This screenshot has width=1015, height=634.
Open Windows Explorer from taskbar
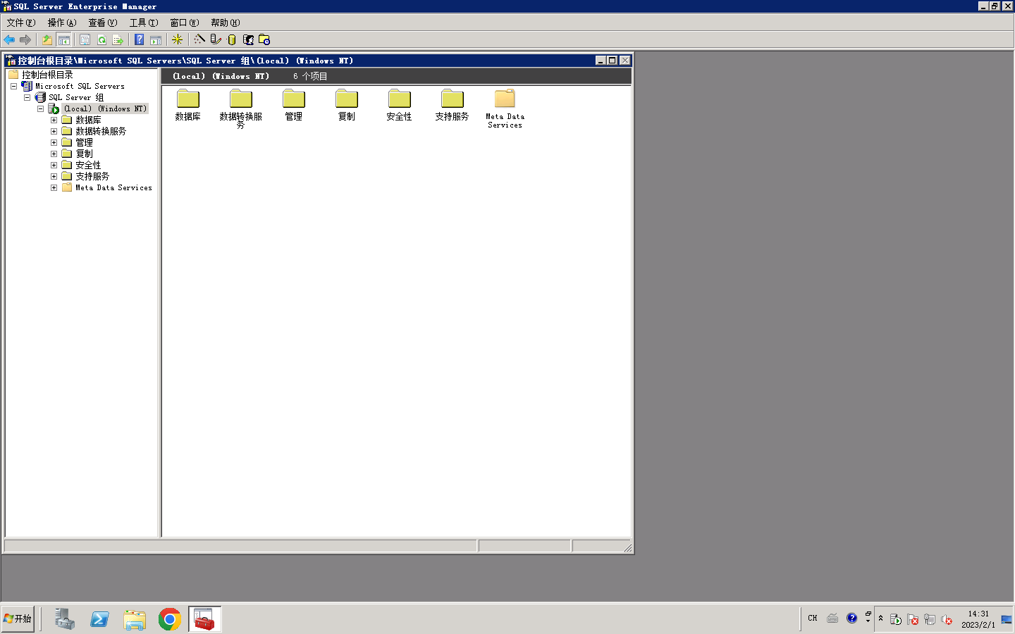tap(135, 619)
